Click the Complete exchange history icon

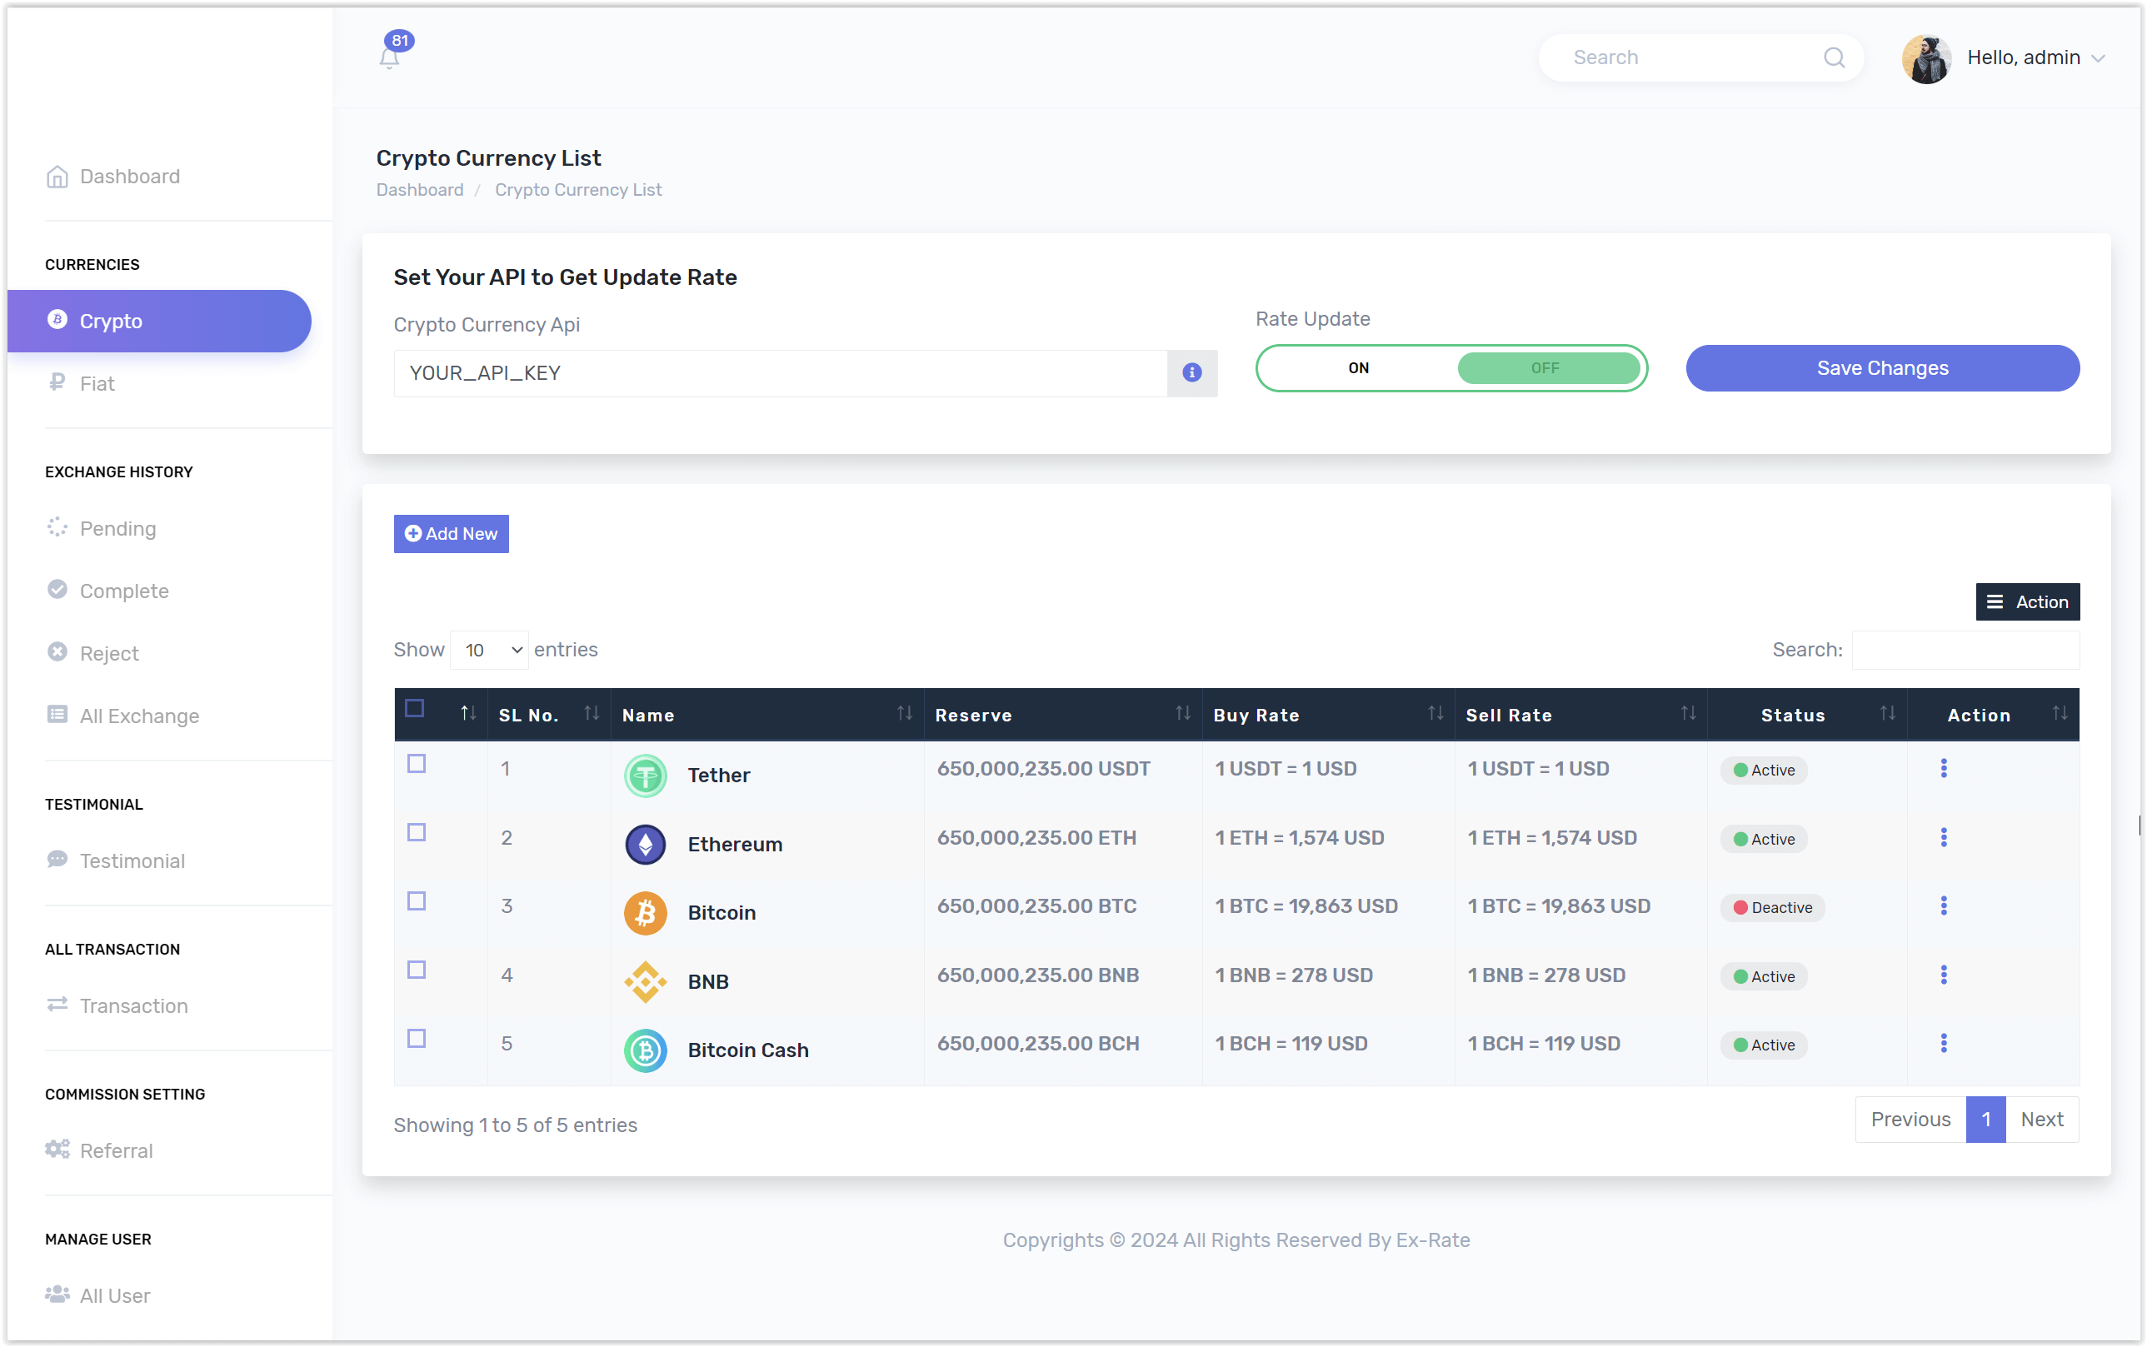(56, 590)
